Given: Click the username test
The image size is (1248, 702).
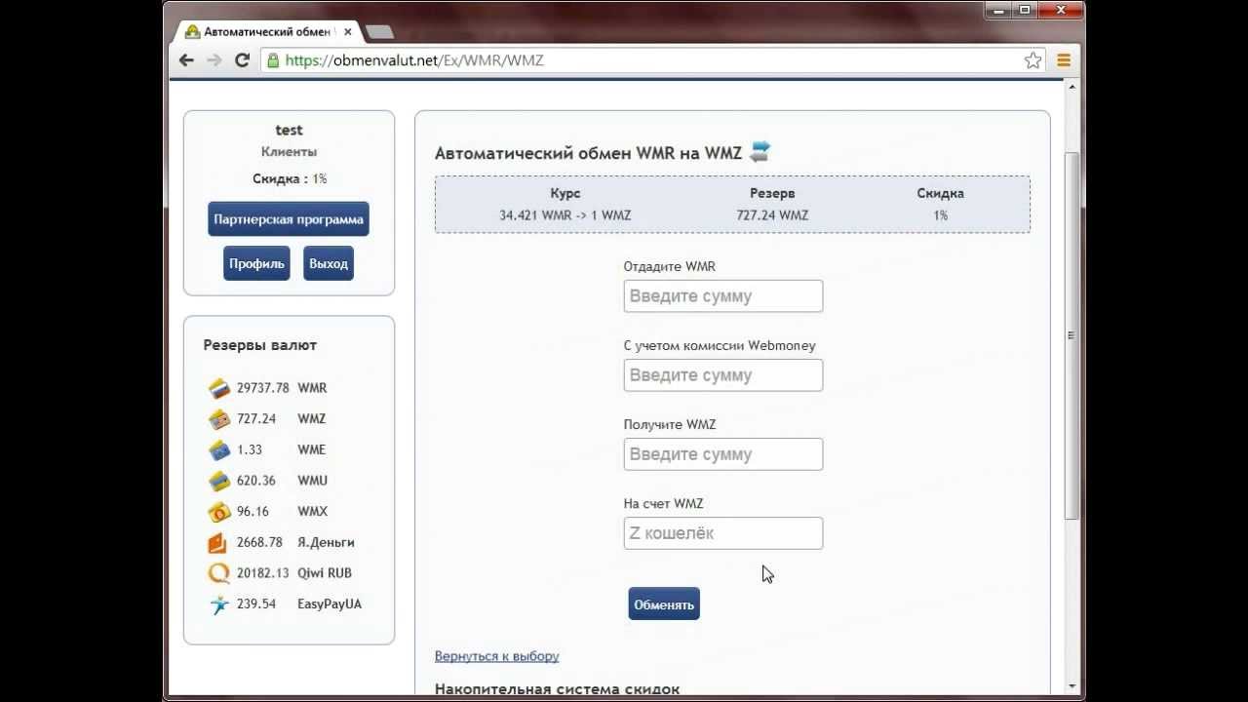Looking at the screenshot, I should coord(290,130).
